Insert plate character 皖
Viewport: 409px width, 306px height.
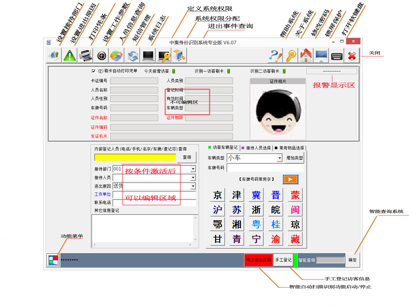point(276,210)
